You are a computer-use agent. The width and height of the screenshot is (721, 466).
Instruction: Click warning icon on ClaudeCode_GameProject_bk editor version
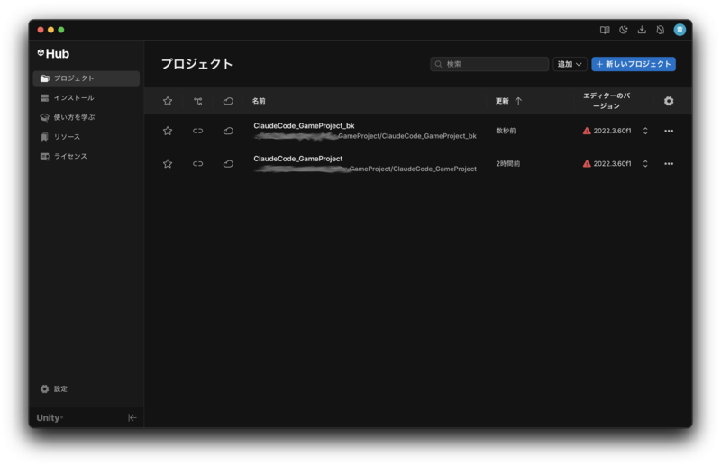point(587,131)
